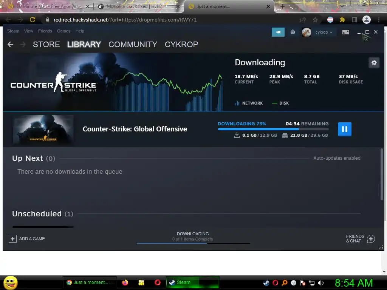Image resolution: width=387 pixels, height=290 pixels.
Task: Open cykrop profile avatar
Action: [x=306, y=32]
